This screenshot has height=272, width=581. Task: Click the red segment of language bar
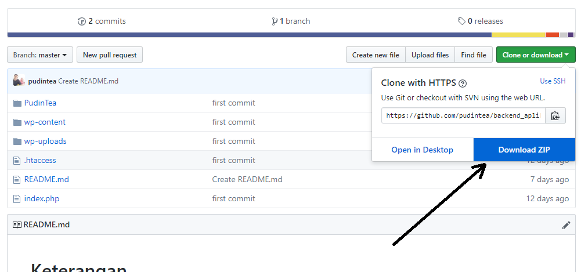552,35
